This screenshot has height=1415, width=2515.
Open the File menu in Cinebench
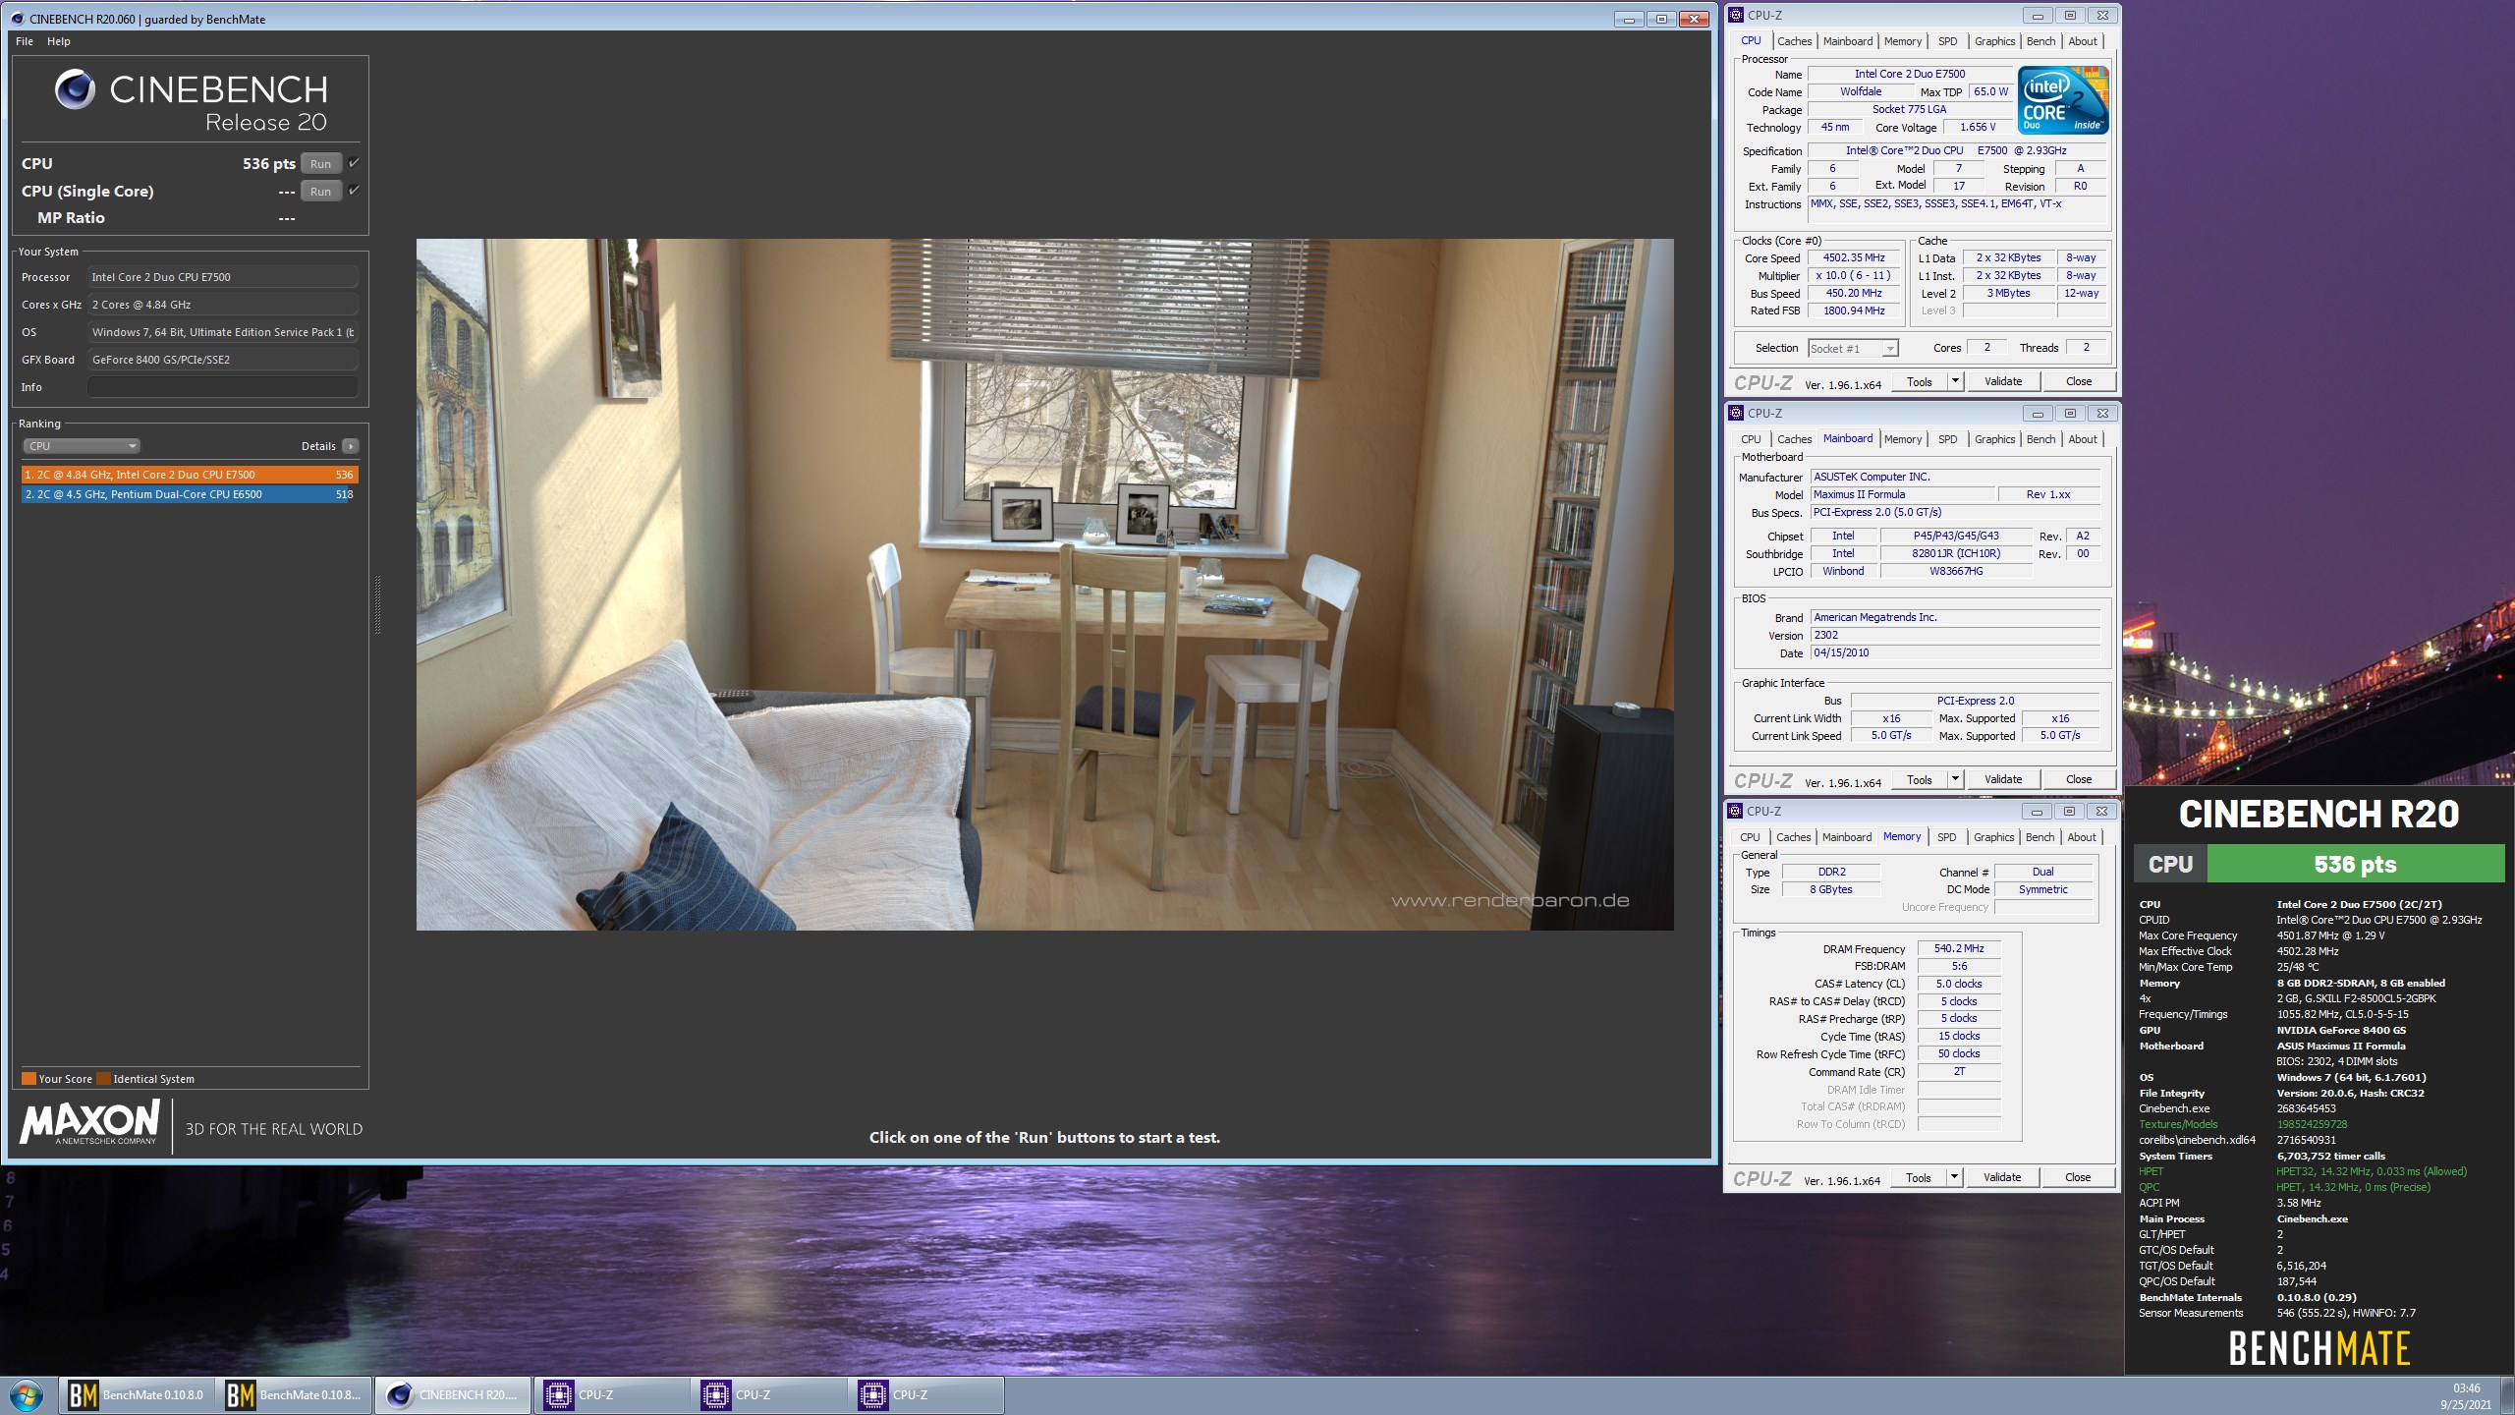tap(25, 41)
